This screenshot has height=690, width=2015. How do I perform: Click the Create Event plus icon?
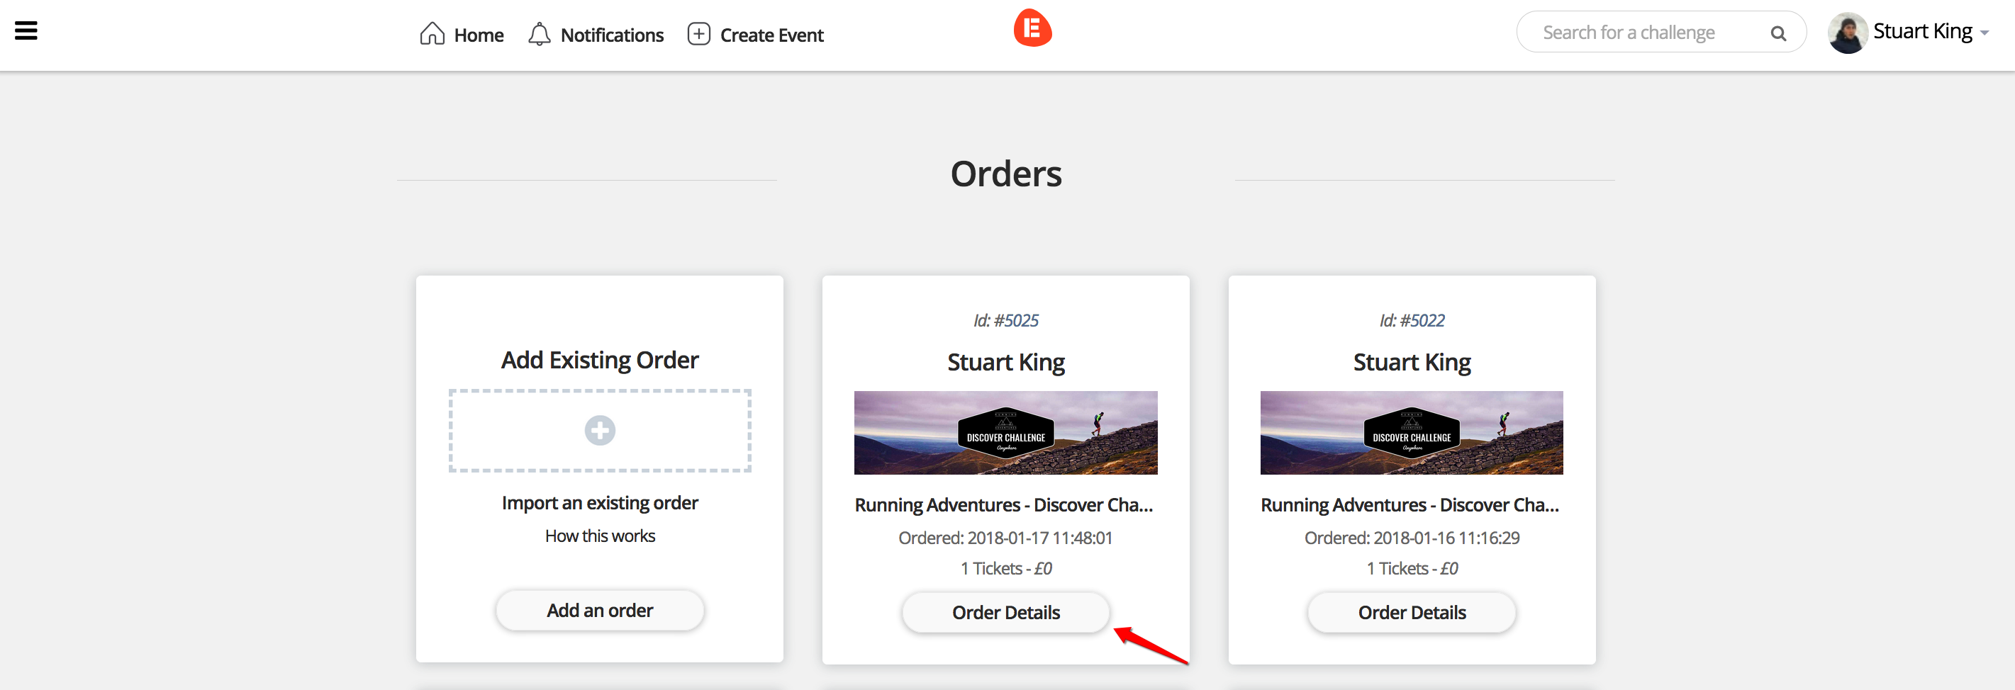[x=698, y=35]
